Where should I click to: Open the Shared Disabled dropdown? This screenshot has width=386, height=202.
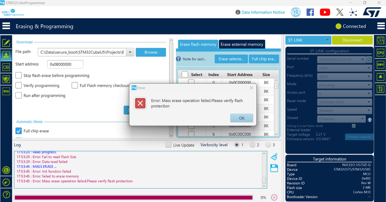pyautogui.click(x=342, y=119)
